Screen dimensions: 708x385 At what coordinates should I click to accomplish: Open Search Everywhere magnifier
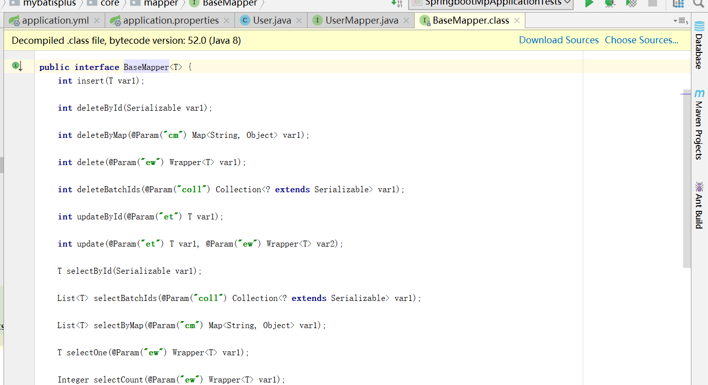(x=698, y=3)
